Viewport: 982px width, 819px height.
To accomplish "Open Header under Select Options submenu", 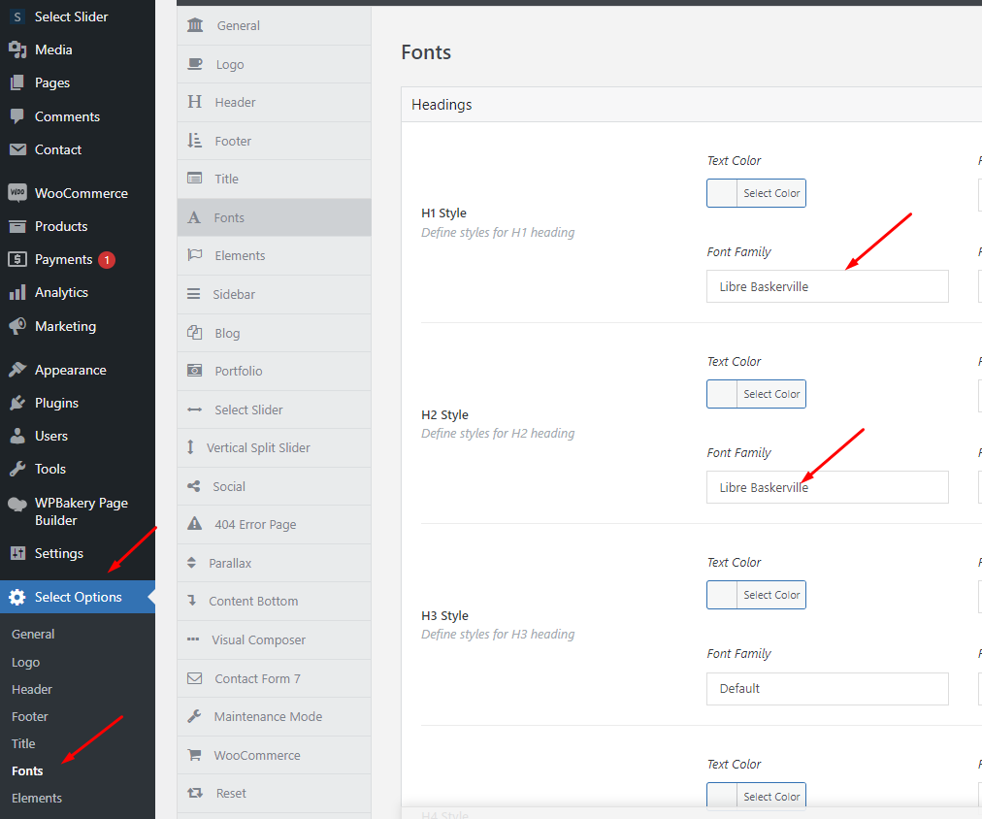I will coord(32,689).
